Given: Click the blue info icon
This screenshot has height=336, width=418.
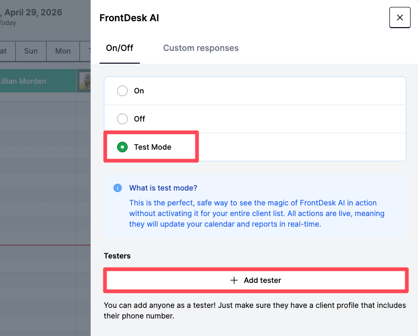Looking at the screenshot, I should 118,188.
